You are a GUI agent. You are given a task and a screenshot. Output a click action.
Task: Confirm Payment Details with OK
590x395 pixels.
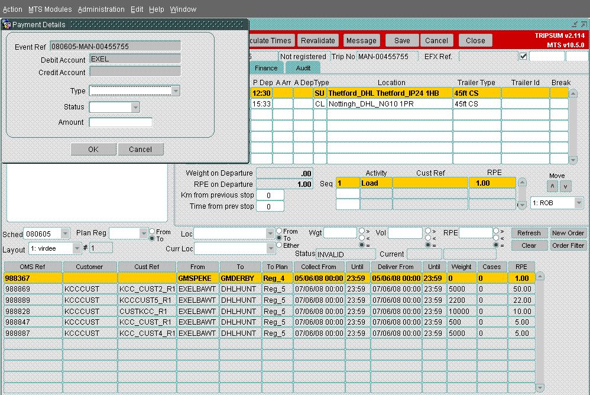coord(93,150)
